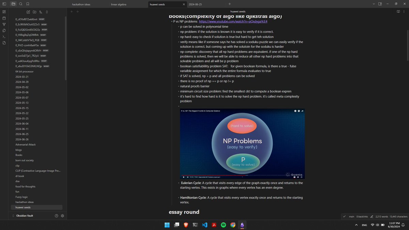Open command palette ribbon icon
This screenshot has height=230, width=409.
click(x=4, y=36)
